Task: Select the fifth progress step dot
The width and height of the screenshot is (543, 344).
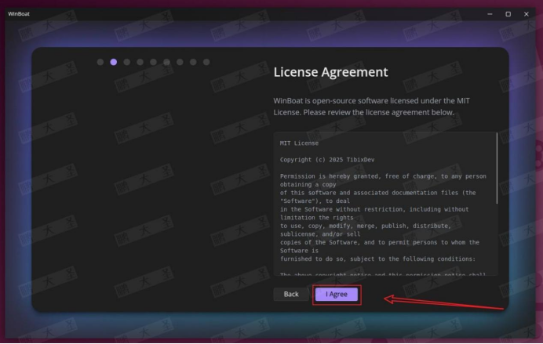Action: pyautogui.click(x=154, y=62)
